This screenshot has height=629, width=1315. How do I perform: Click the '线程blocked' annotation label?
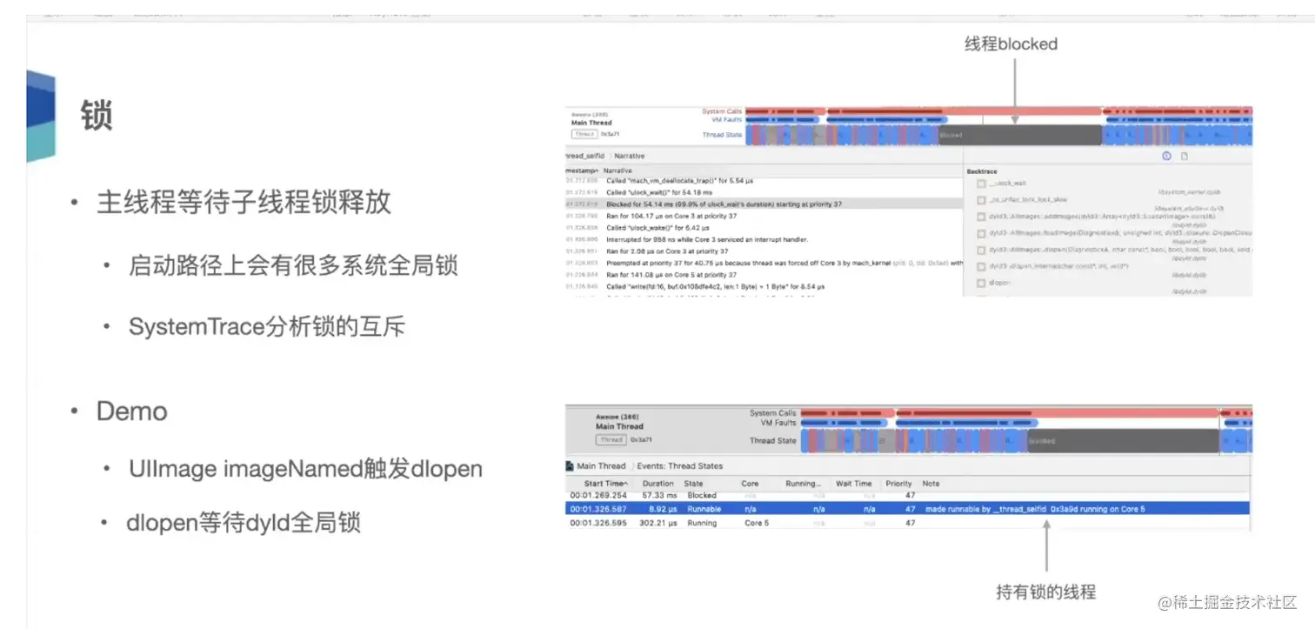pyautogui.click(x=1011, y=43)
